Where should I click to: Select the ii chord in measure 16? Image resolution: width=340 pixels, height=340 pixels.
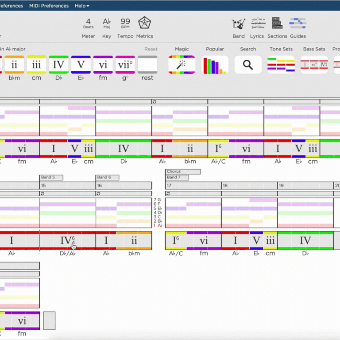click(134, 240)
